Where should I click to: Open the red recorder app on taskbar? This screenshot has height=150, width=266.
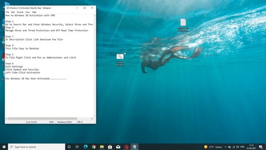[126, 147]
